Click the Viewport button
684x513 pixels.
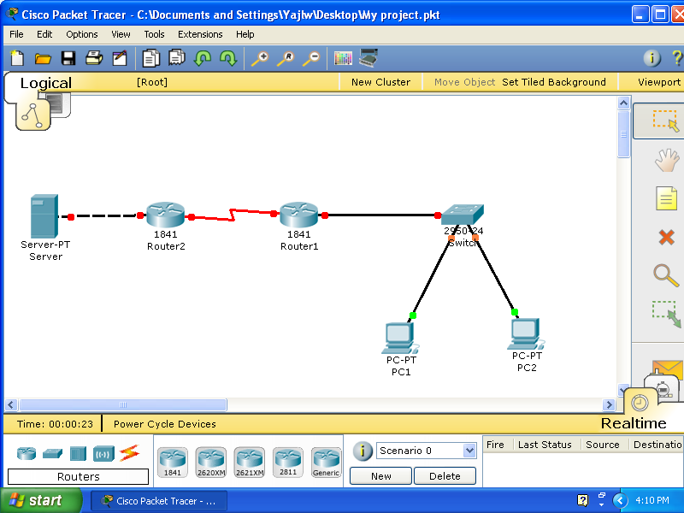click(658, 82)
